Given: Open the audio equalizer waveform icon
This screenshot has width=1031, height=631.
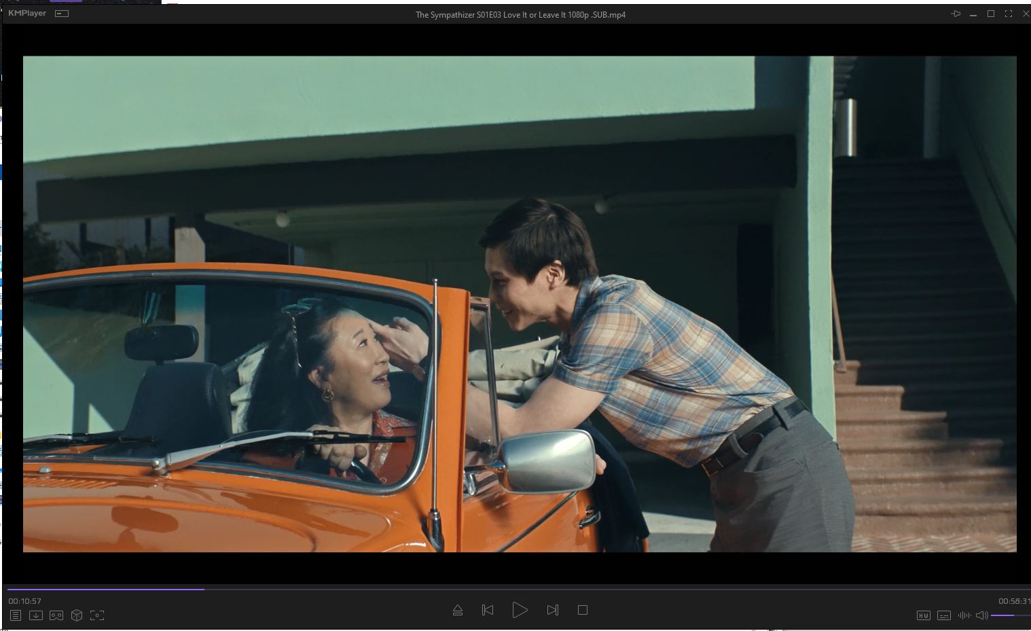Looking at the screenshot, I should pyautogui.click(x=964, y=615).
